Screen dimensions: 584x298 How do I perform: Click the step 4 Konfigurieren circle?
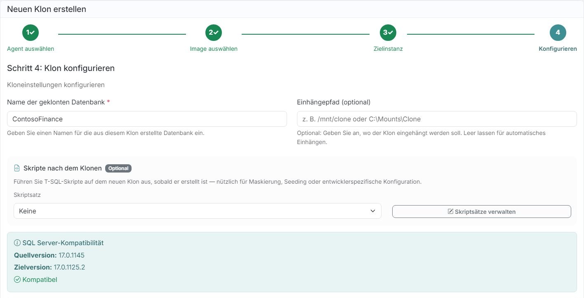click(558, 33)
